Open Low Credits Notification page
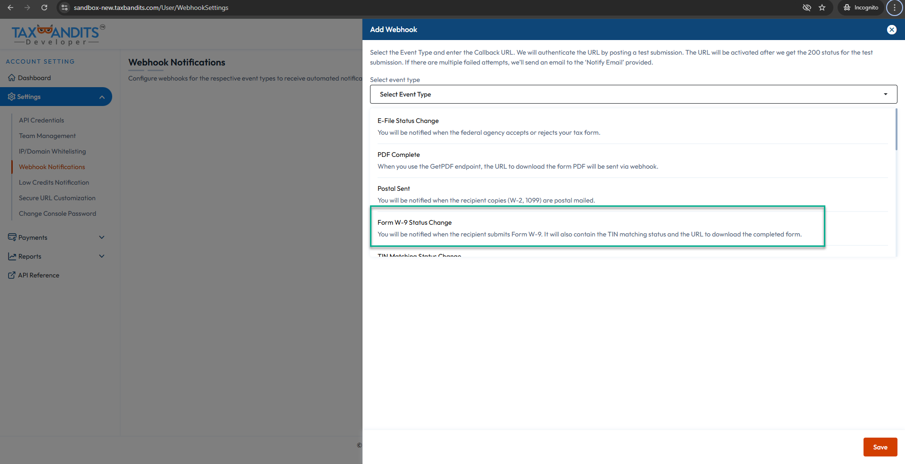The width and height of the screenshot is (905, 464). pyautogui.click(x=54, y=182)
